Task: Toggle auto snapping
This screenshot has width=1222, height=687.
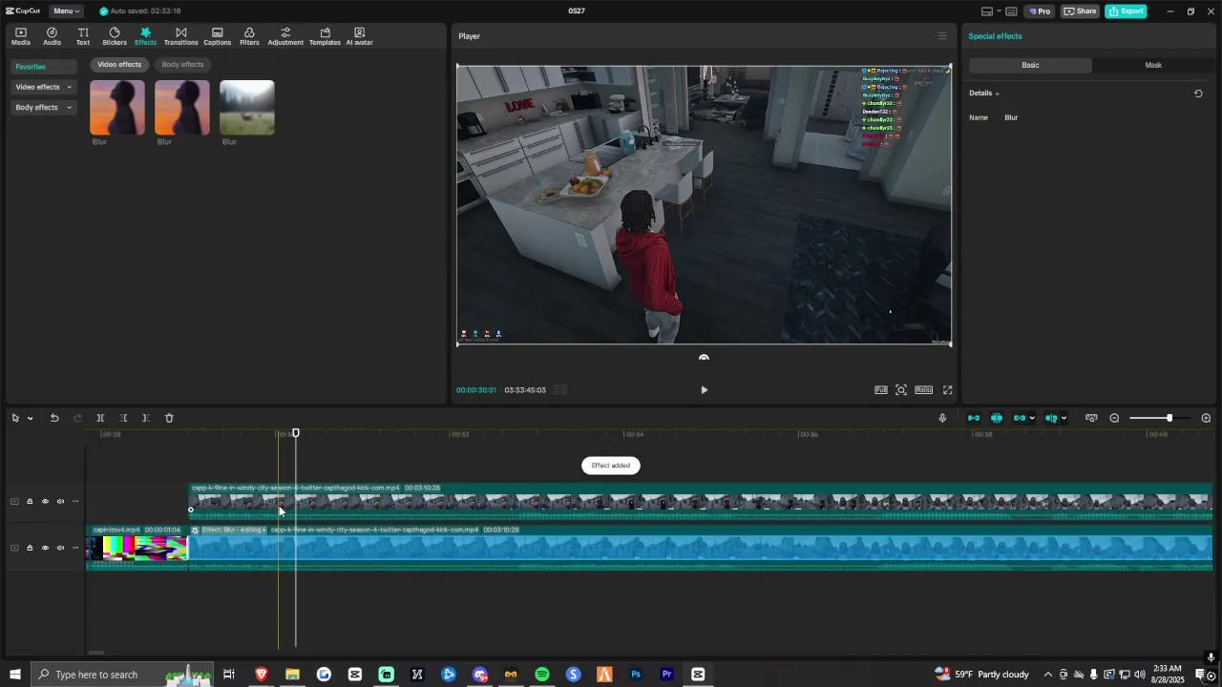Action: (x=997, y=418)
